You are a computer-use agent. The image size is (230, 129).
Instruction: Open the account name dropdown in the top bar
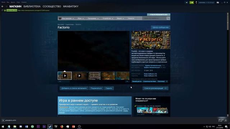point(206,3)
